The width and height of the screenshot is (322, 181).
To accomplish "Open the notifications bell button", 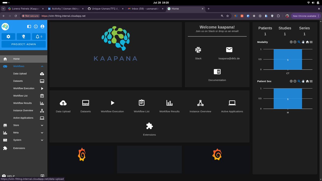I will pyautogui.click(x=39, y=36).
